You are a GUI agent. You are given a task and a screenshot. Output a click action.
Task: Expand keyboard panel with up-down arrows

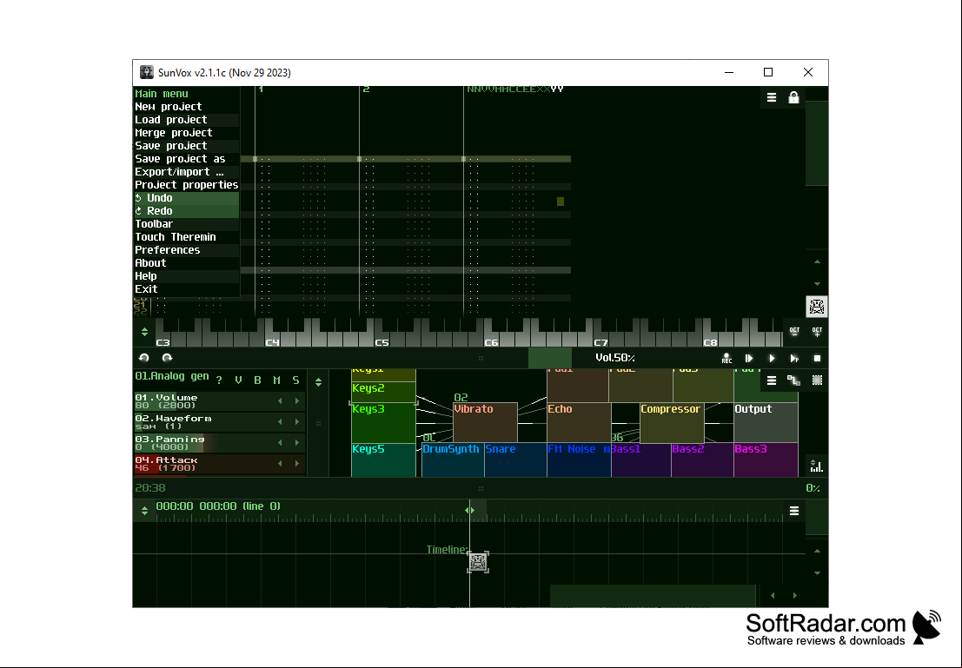(x=144, y=332)
